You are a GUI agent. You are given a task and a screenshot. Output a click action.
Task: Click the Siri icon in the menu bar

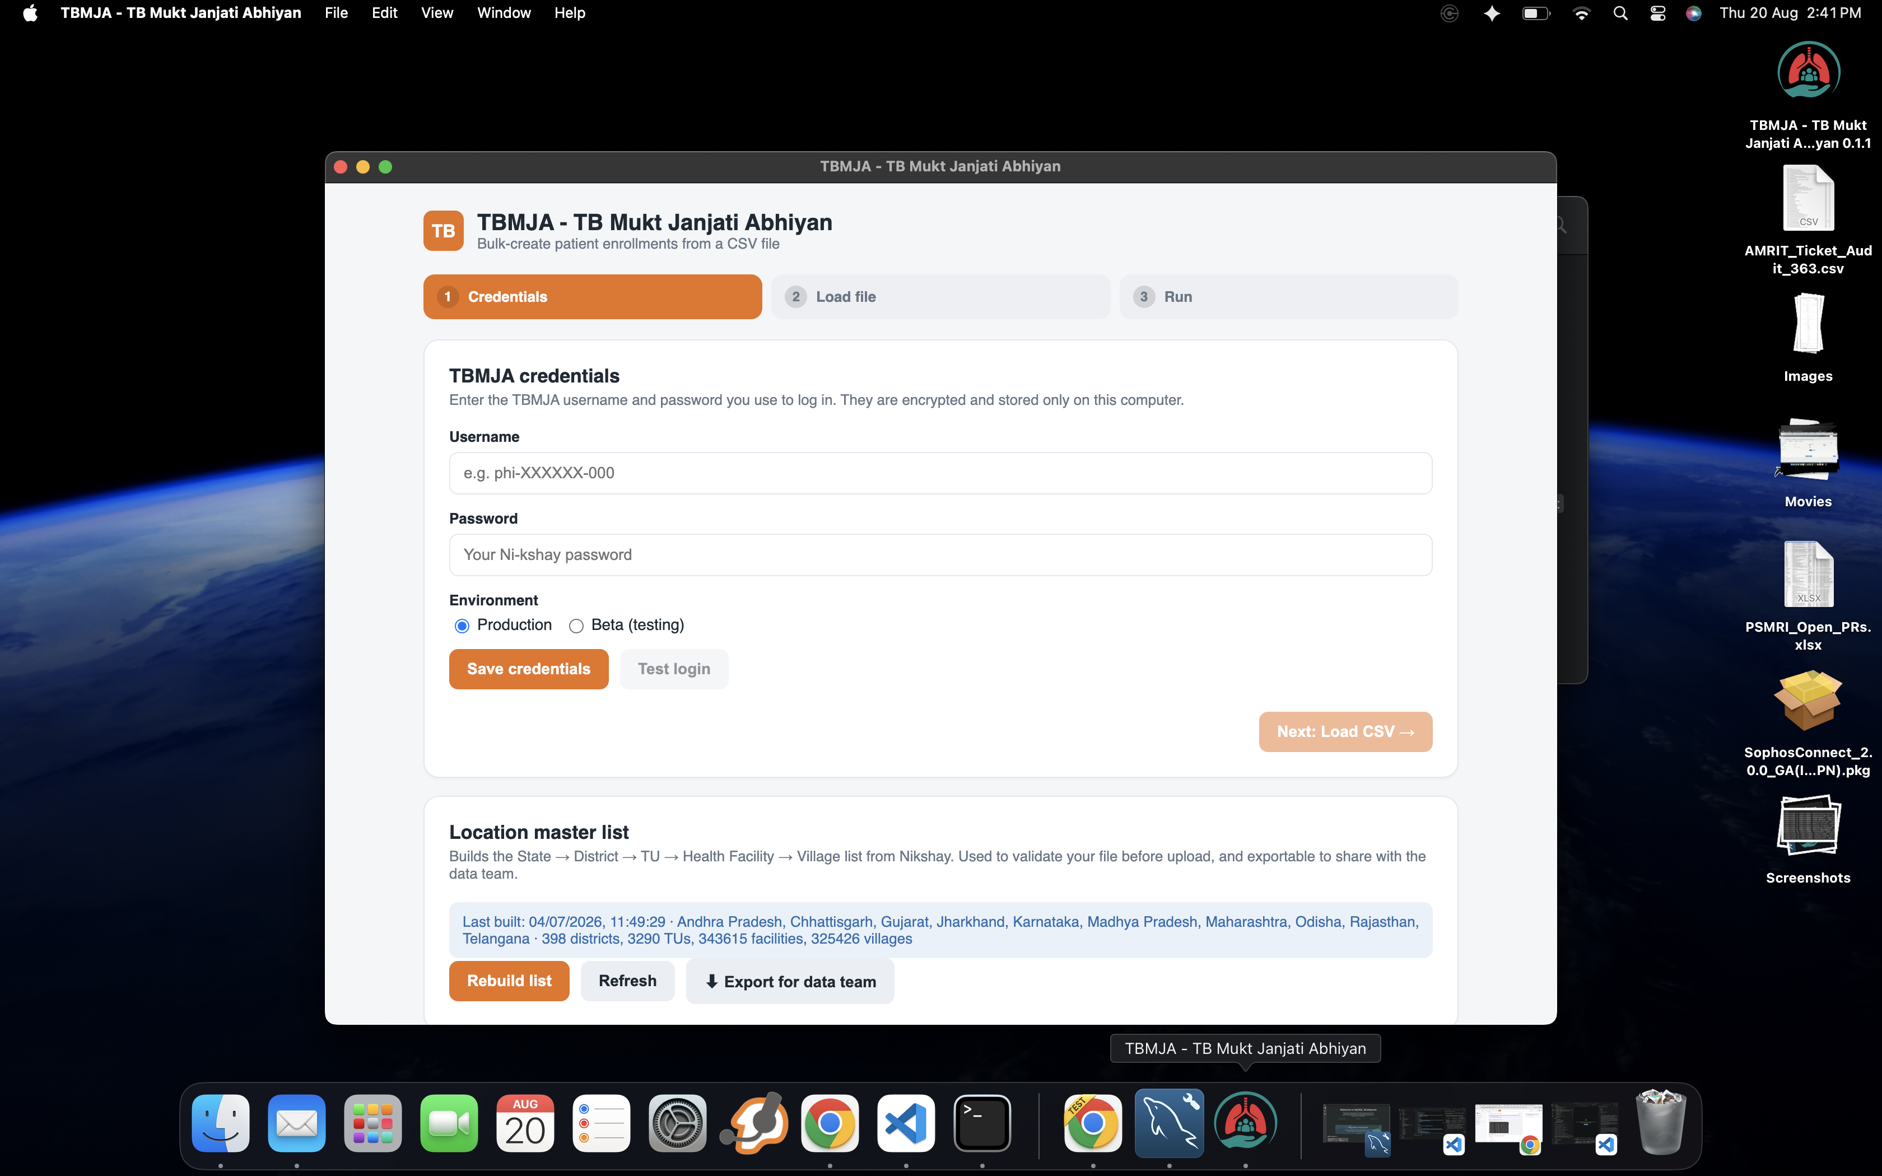(x=1694, y=13)
